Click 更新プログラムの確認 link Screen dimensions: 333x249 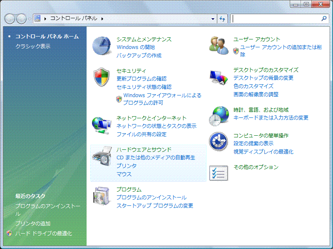[x=142, y=78]
